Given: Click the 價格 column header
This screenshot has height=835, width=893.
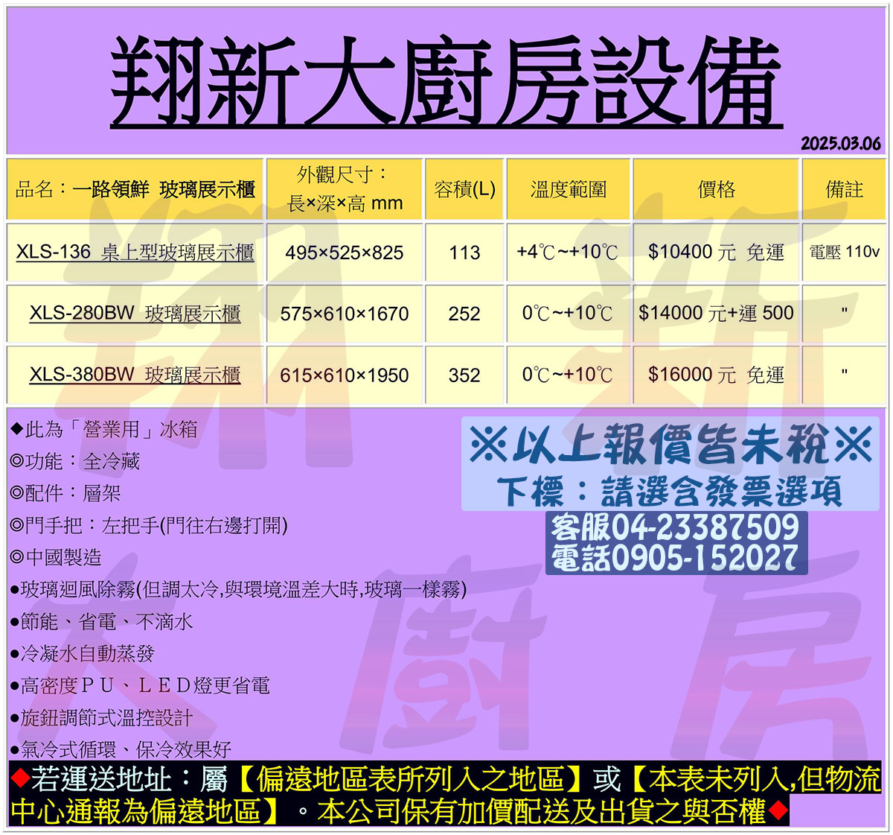Looking at the screenshot, I should [716, 190].
